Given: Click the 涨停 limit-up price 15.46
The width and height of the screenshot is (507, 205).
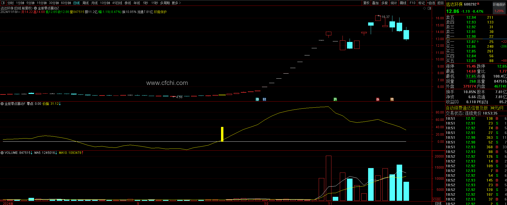Looking at the screenshot, I should coord(471,66).
